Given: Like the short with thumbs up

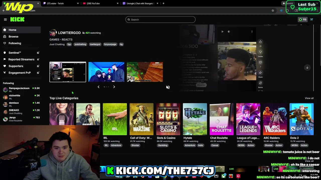Looking at the screenshot, I should [260, 42].
